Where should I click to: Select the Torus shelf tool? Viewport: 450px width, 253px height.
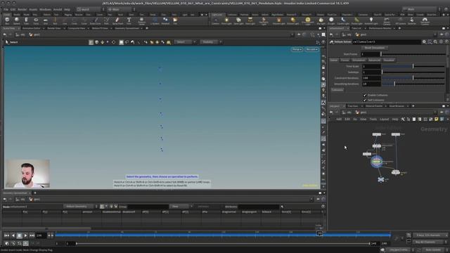[x=36, y=20]
